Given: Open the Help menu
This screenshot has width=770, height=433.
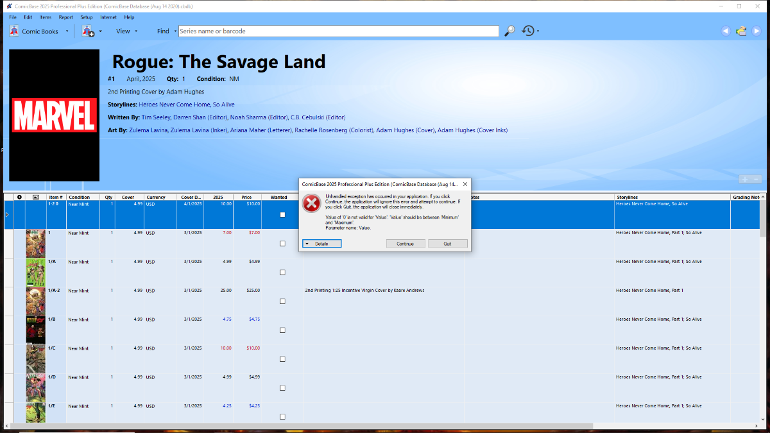Looking at the screenshot, I should (129, 17).
